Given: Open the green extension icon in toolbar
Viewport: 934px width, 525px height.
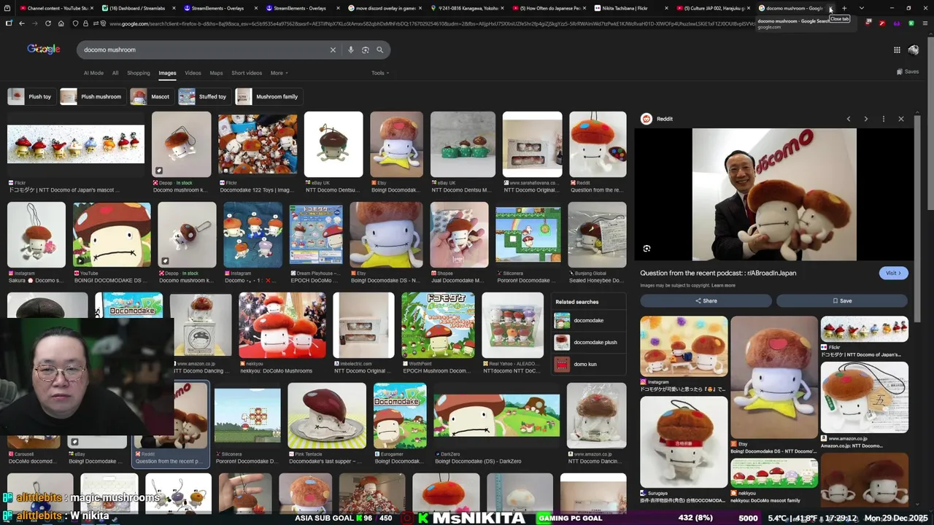Looking at the screenshot, I should pyautogui.click(x=911, y=23).
